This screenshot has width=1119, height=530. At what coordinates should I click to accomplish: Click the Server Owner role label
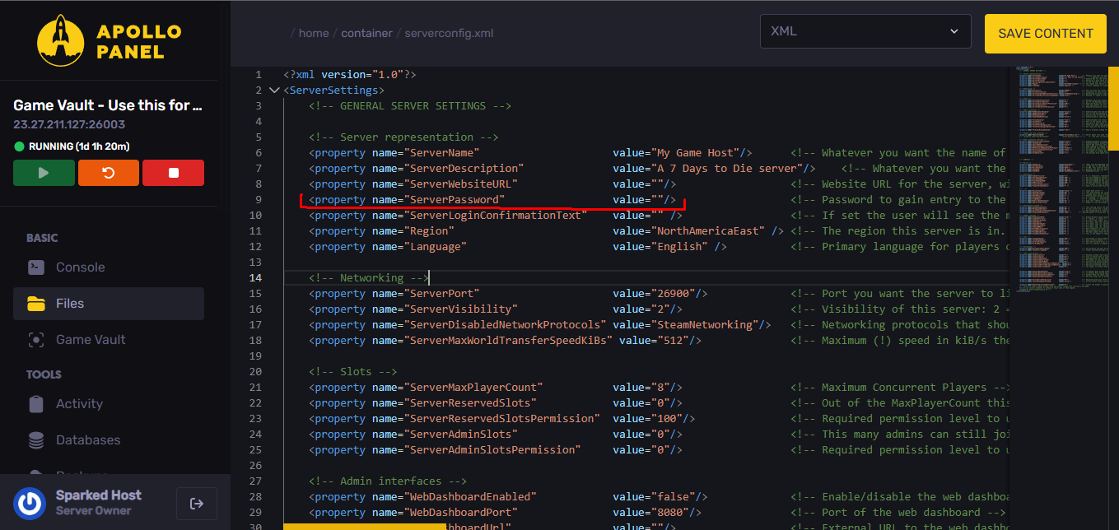[x=94, y=511]
